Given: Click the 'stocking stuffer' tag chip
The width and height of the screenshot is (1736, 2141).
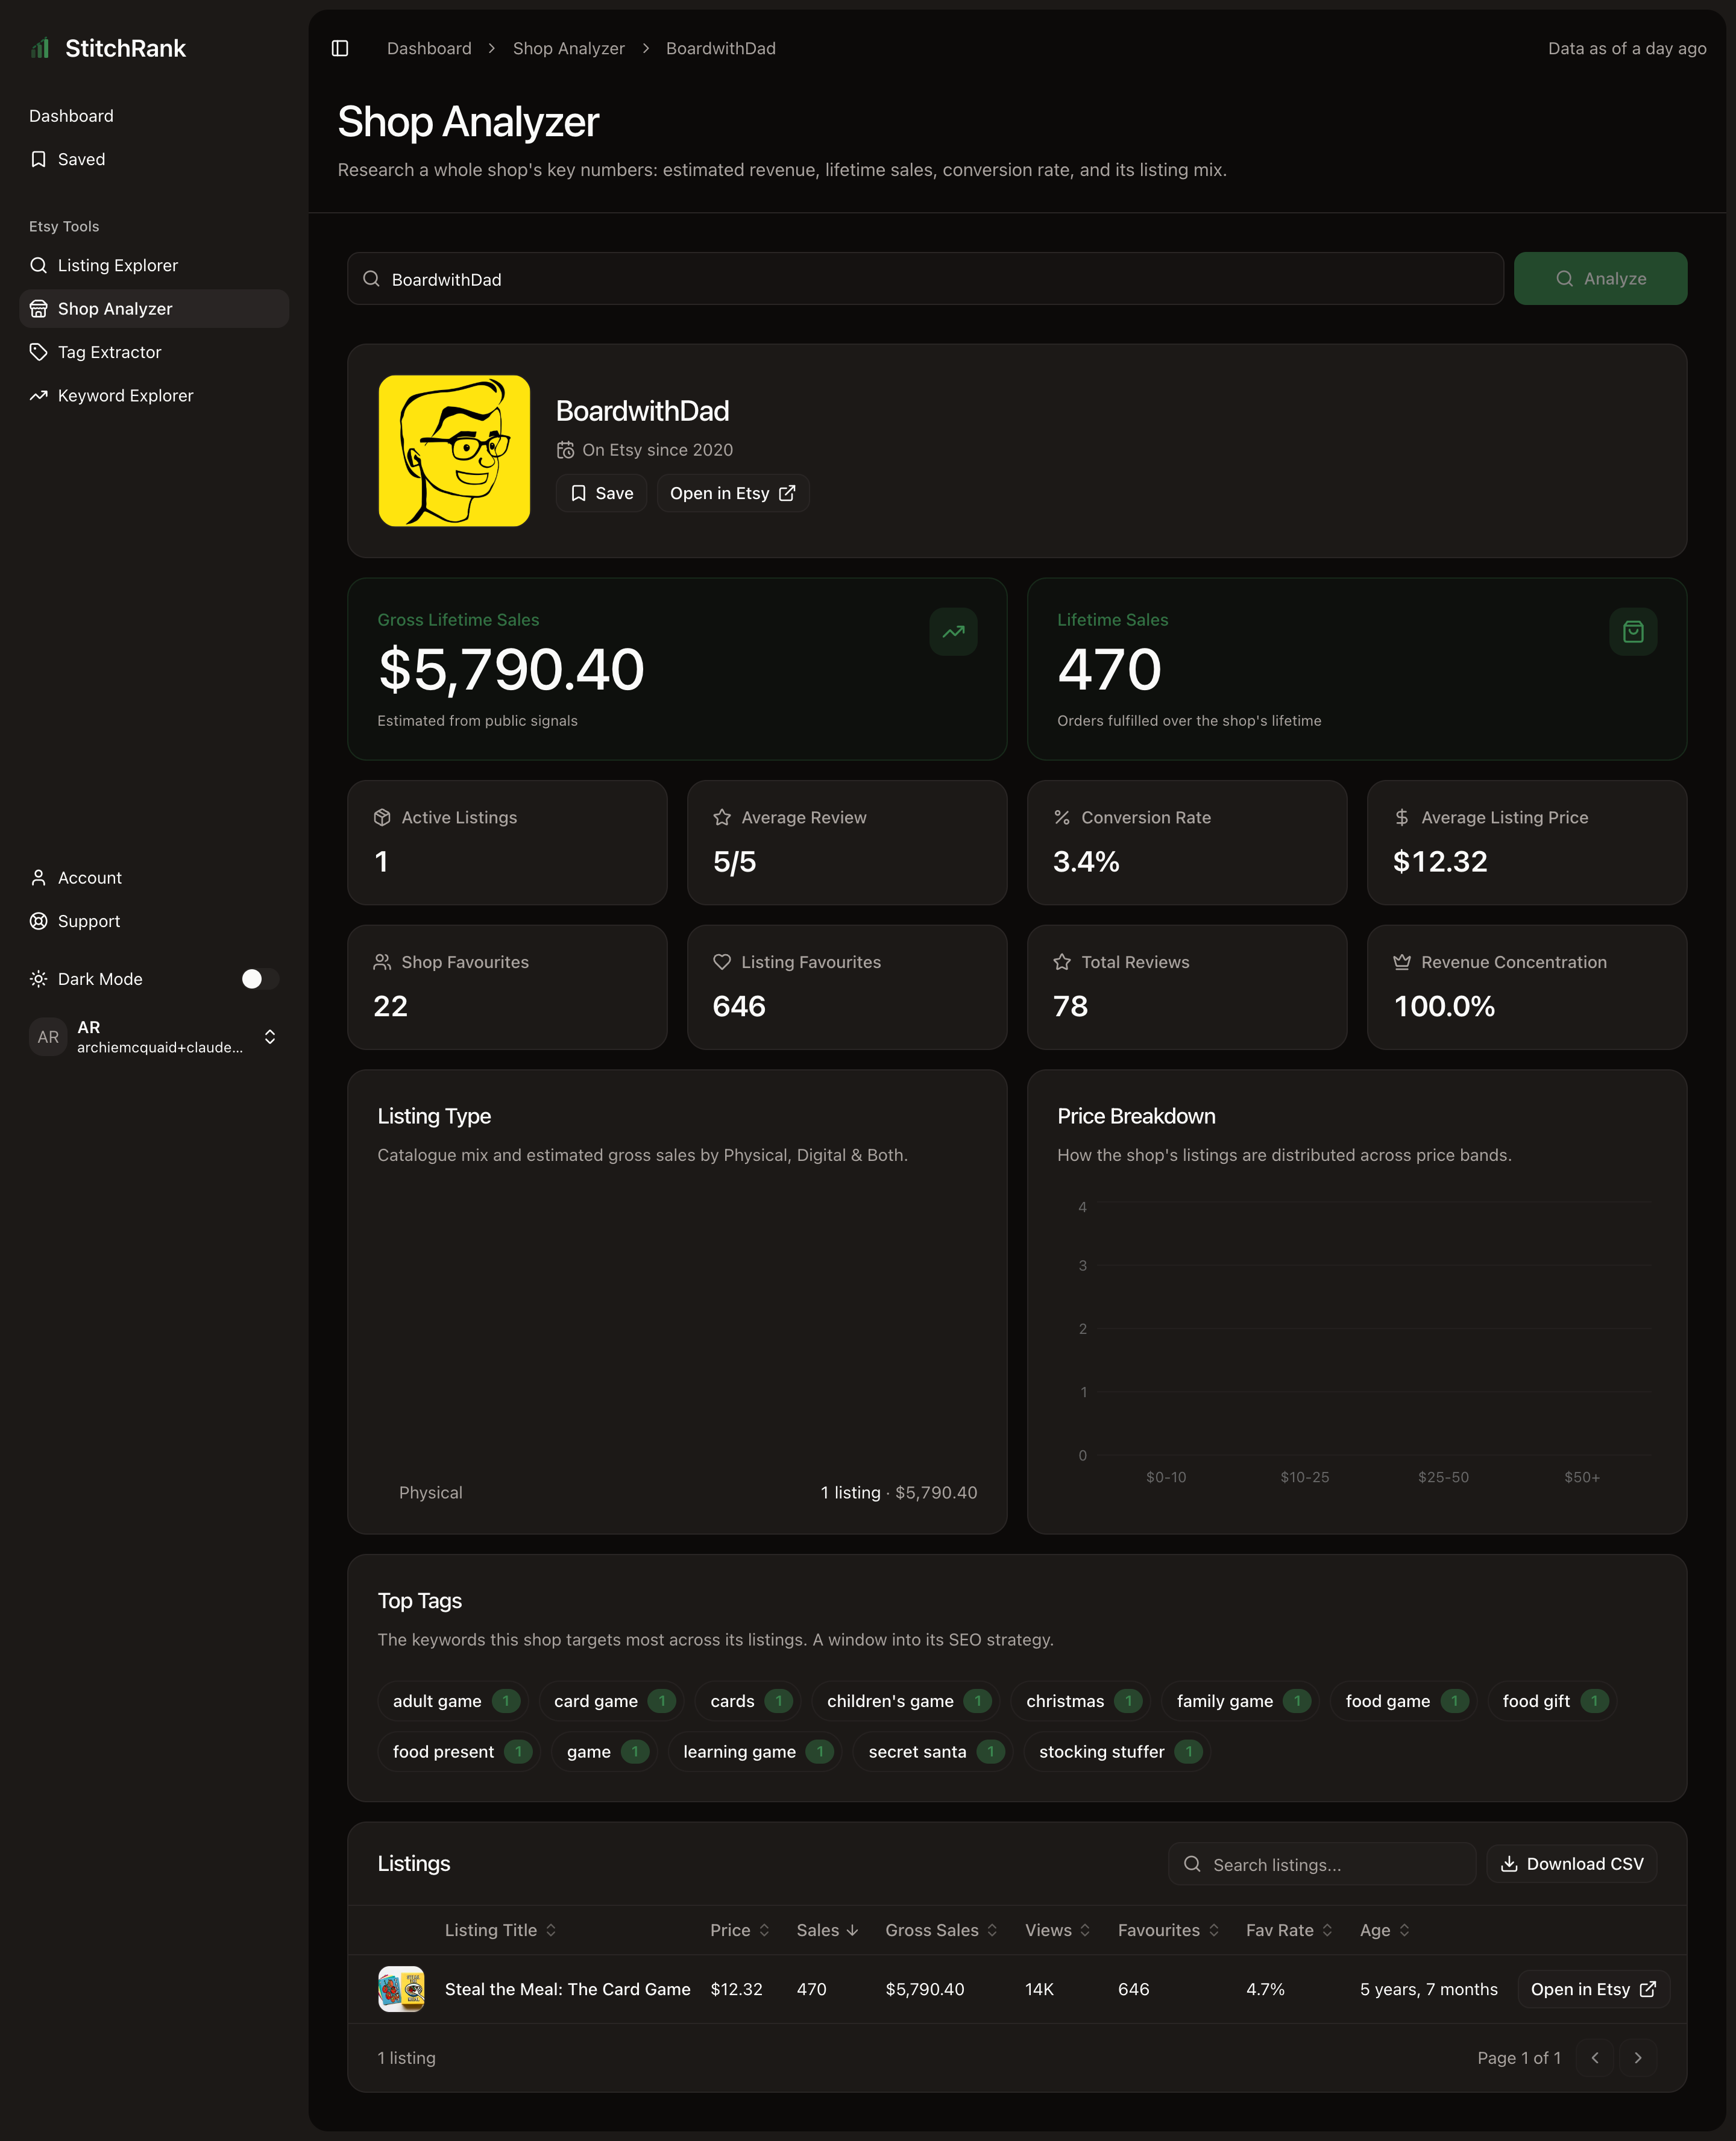Looking at the screenshot, I should (x=1116, y=1752).
